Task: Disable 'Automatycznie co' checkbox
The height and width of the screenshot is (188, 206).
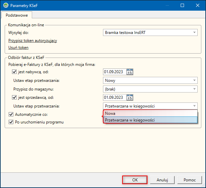Action: pos(11,114)
